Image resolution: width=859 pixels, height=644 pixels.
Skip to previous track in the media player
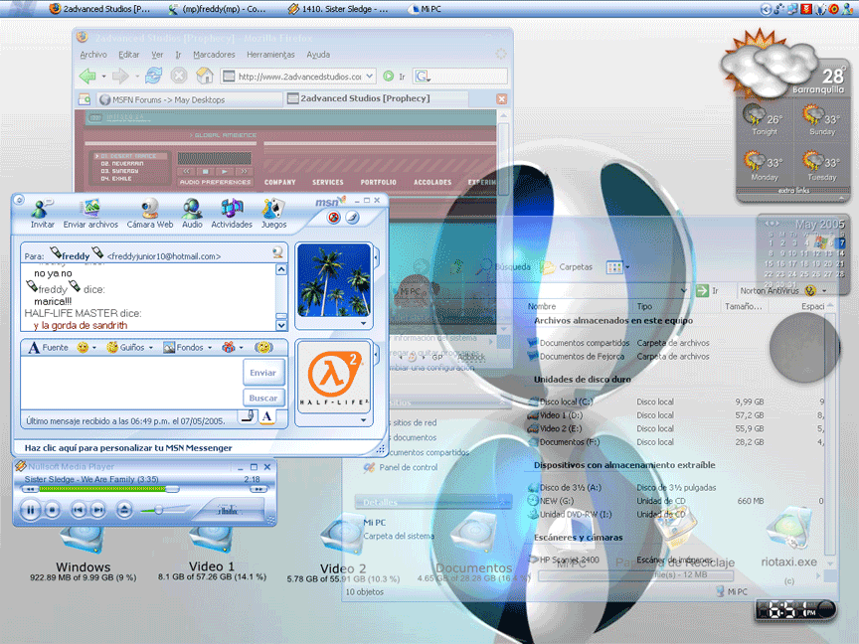(x=79, y=510)
